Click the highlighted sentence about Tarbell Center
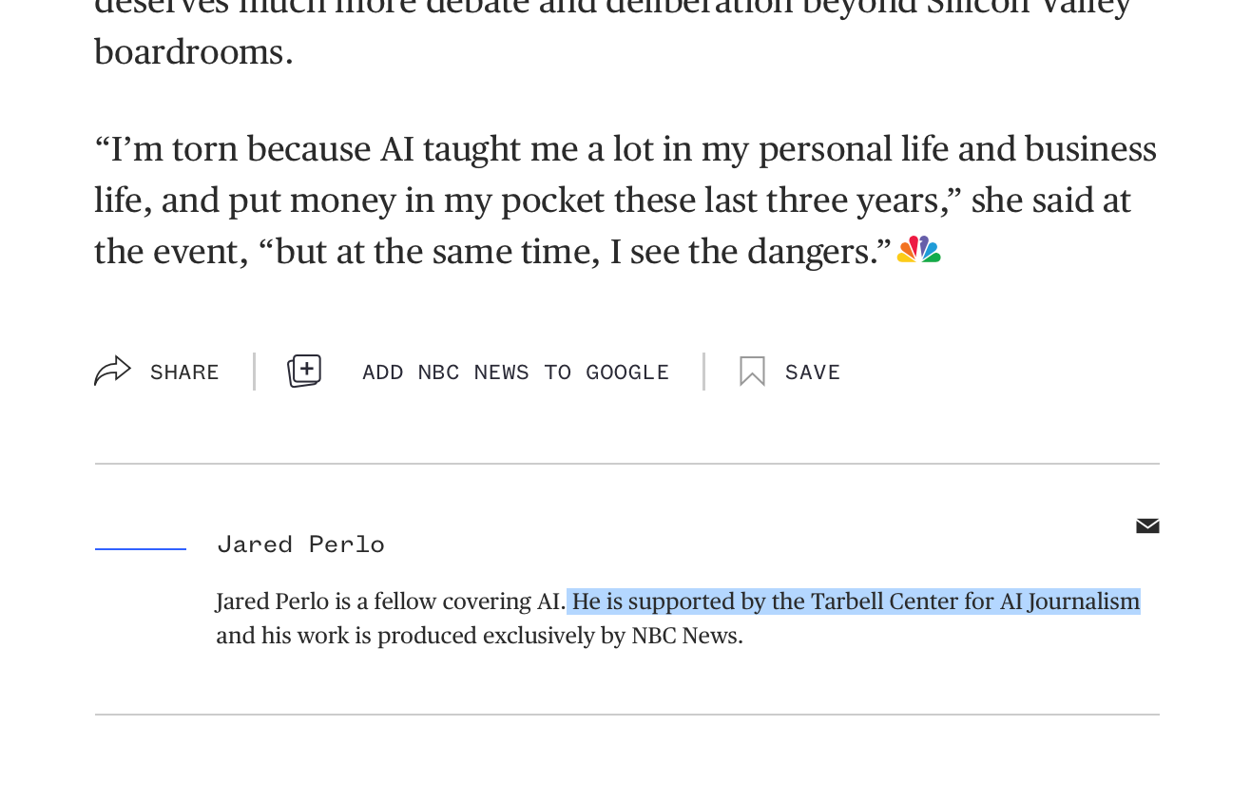The image size is (1251, 802). [854, 601]
